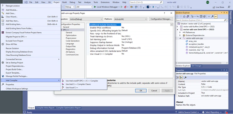Click OK in the Property Pages dialog
Image resolution: width=233 pixels, height=114 pixels.
[x=141, y=91]
